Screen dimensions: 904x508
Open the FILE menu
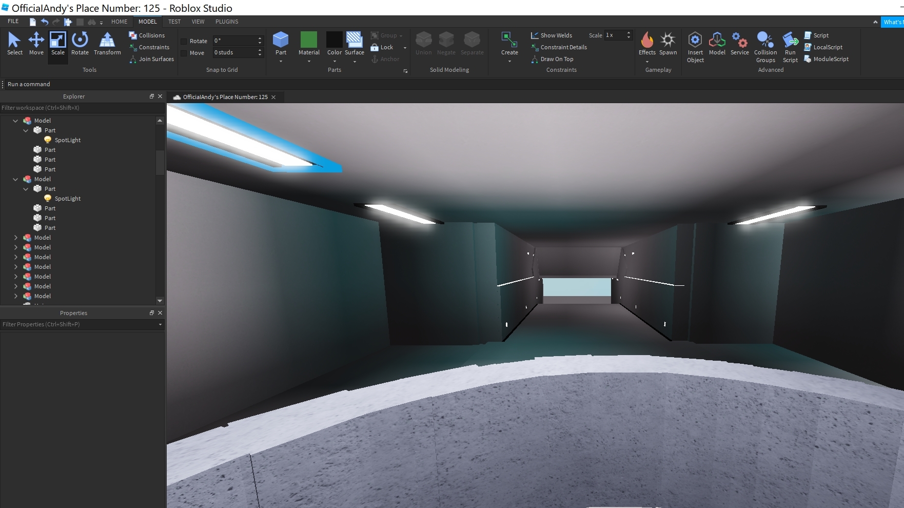point(13,22)
